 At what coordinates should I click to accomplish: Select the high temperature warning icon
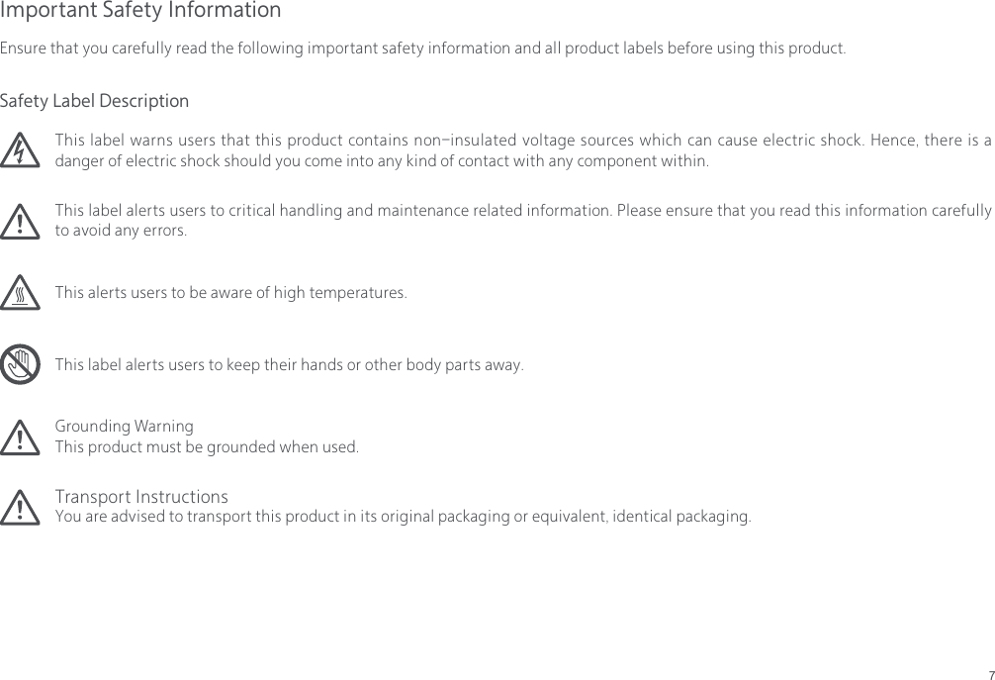coord(20,294)
